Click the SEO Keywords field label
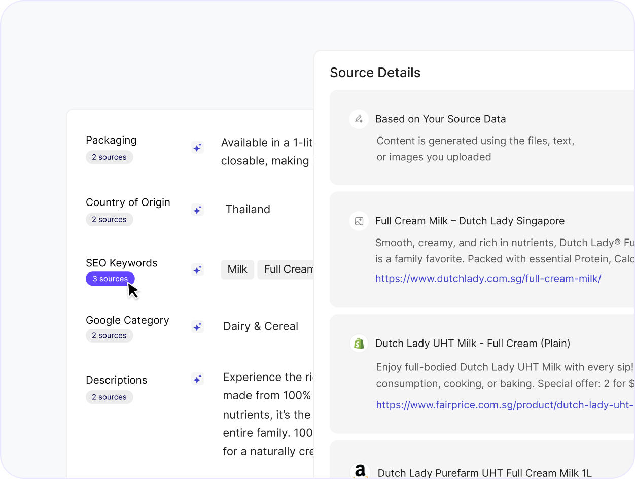The image size is (635, 479). [122, 263]
